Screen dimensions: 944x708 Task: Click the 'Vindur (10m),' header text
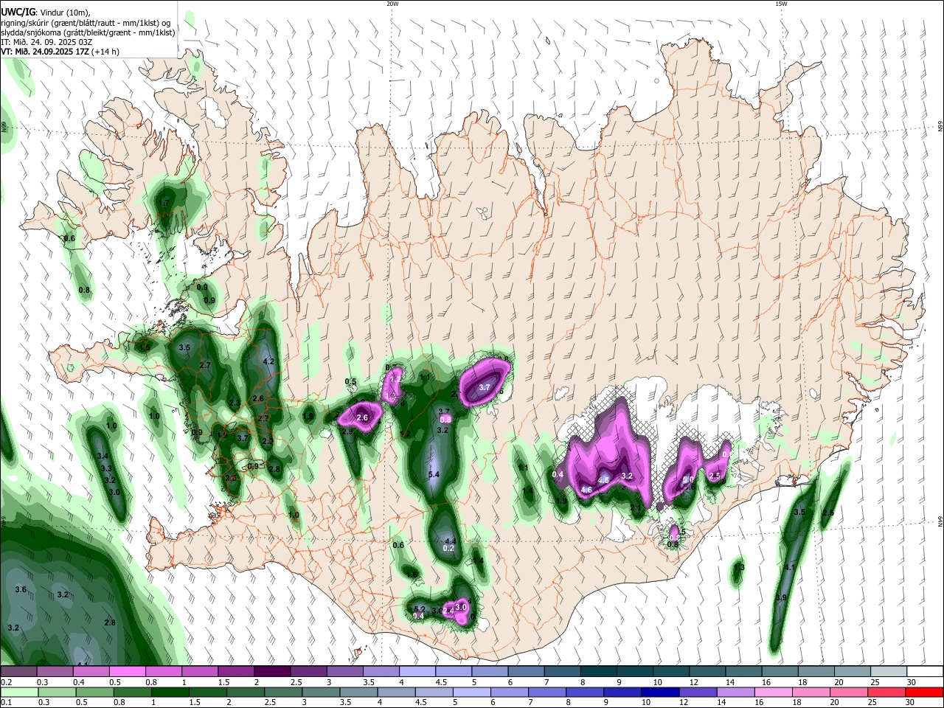click(64, 12)
